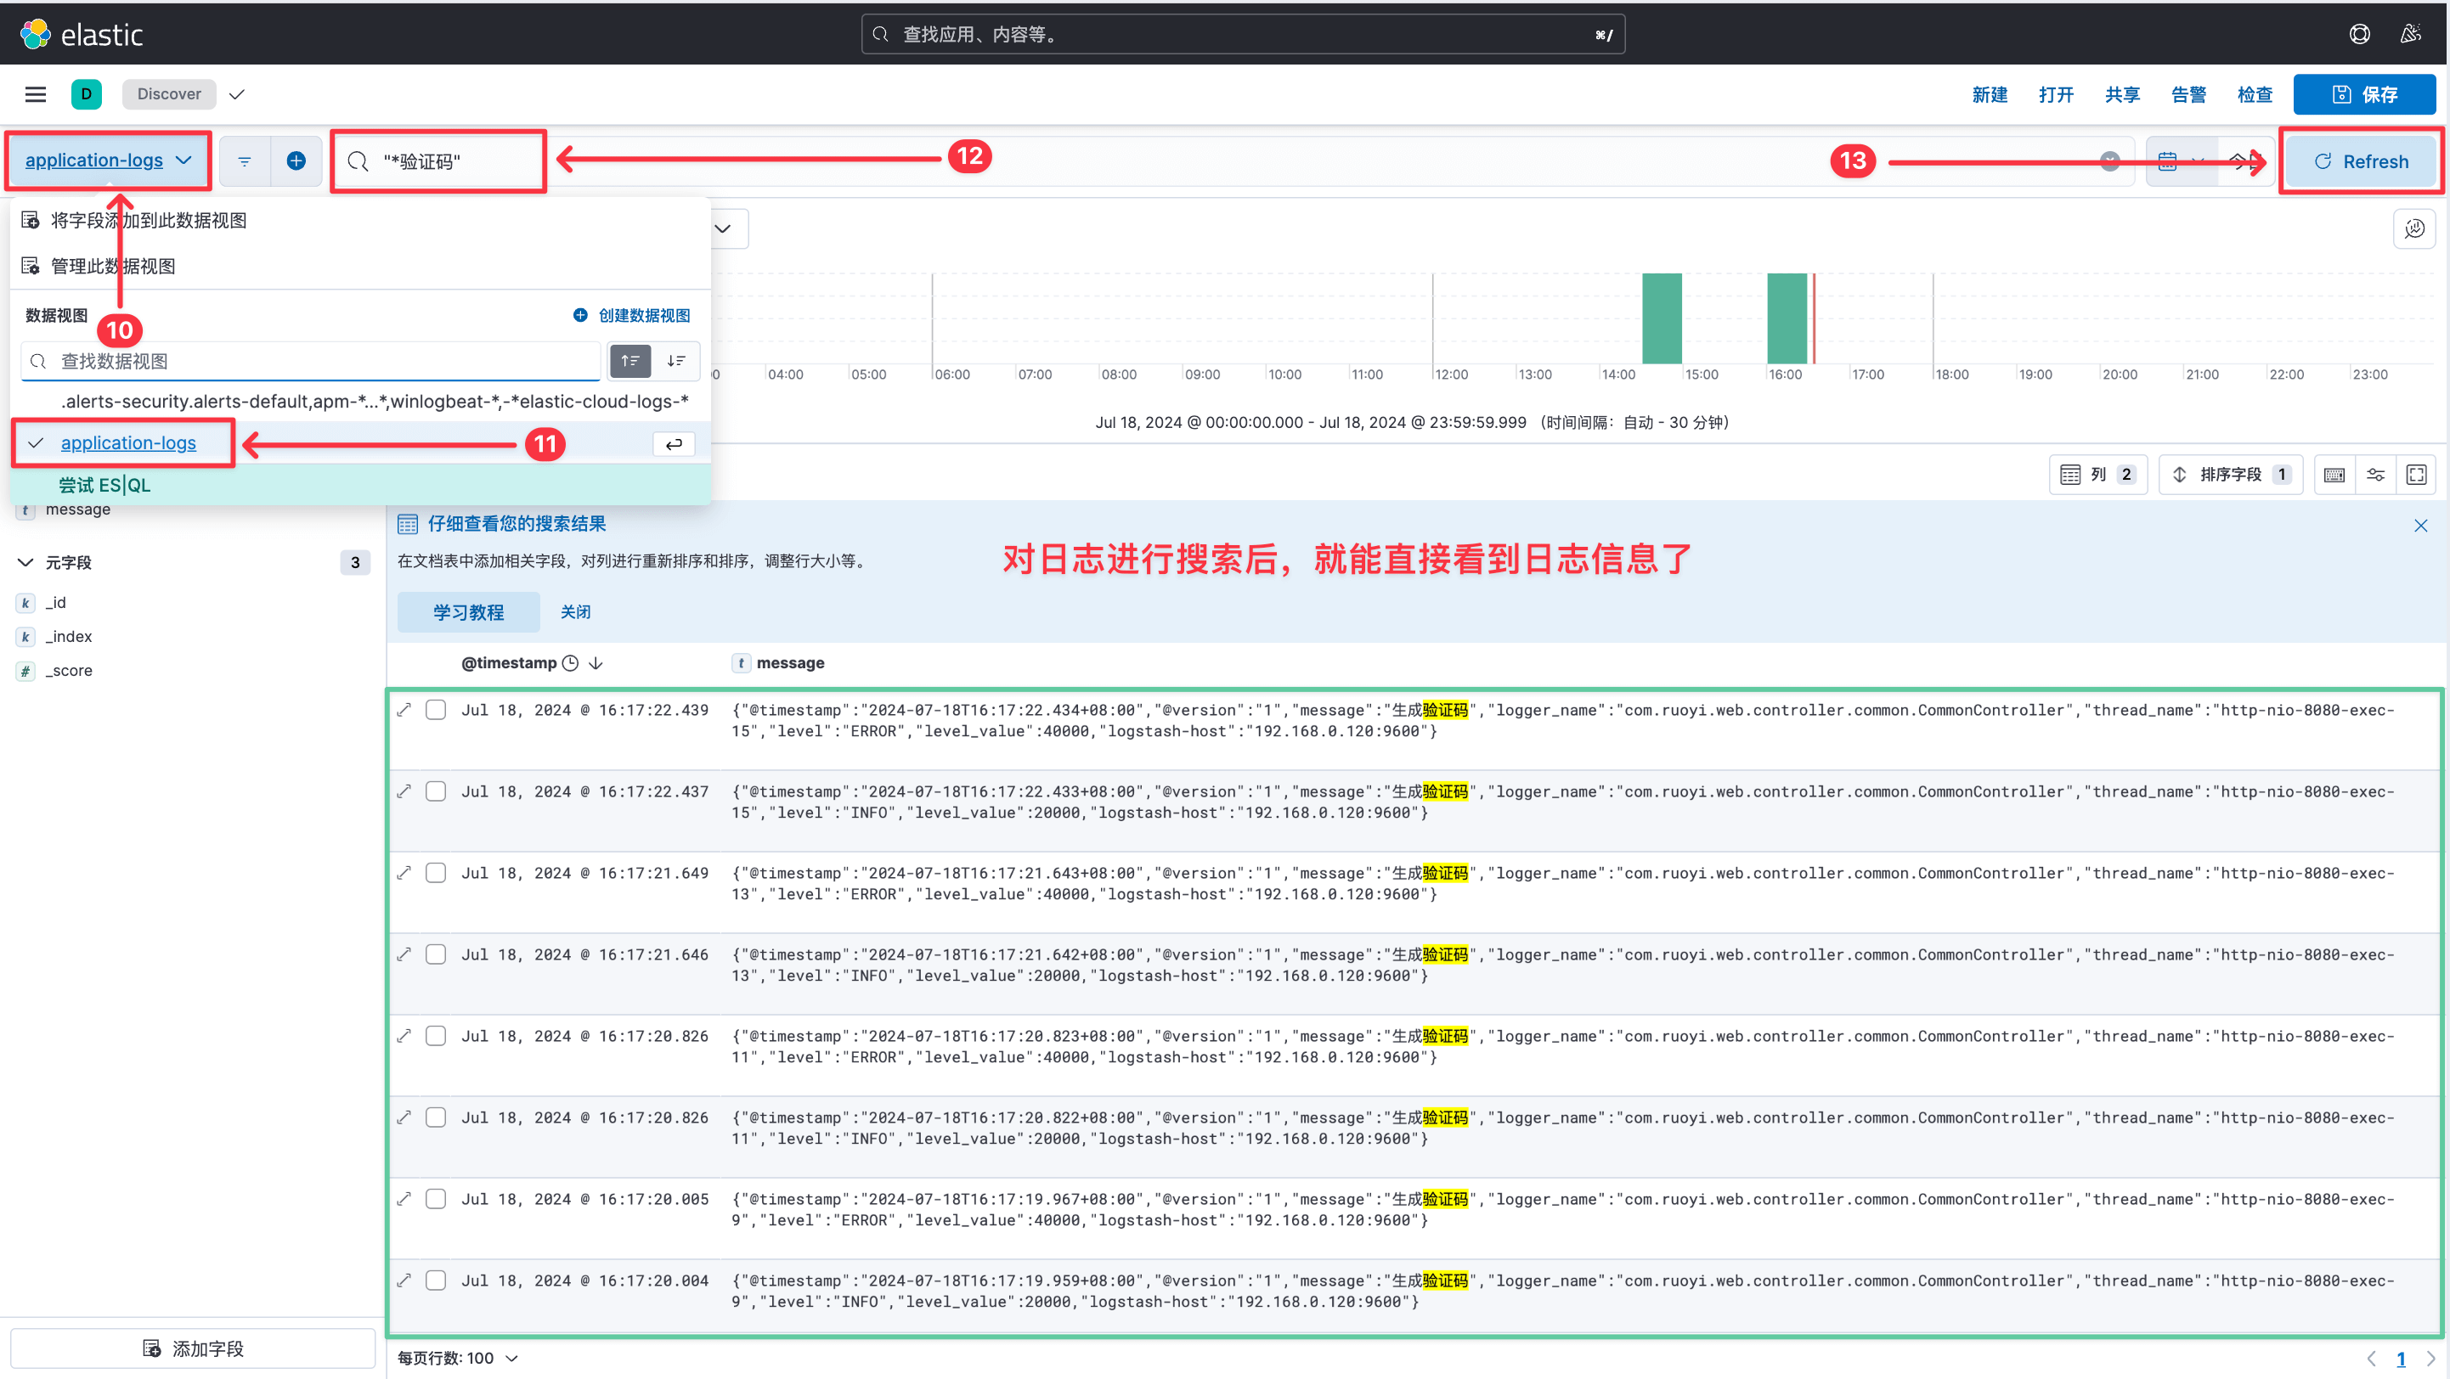Expand the 16:17:21.649 log document
Image resolution: width=2450 pixels, height=1379 pixels.
[x=404, y=874]
